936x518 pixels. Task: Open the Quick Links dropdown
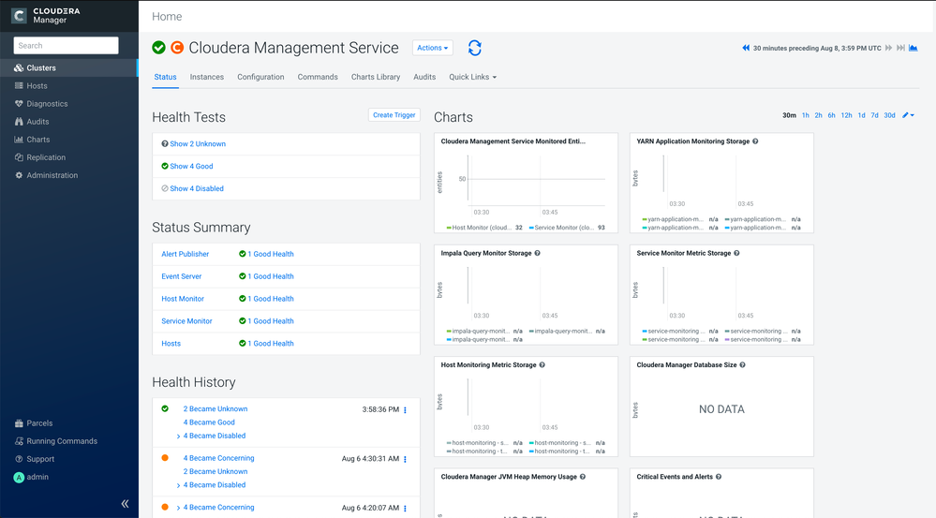click(473, 77)
